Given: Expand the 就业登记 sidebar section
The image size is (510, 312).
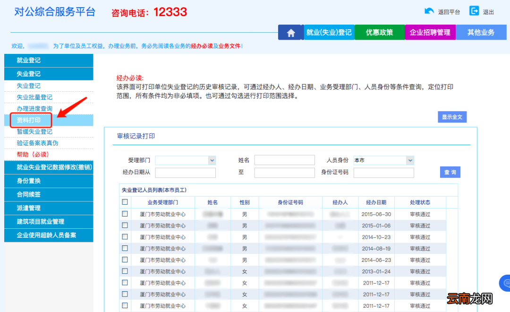Looking at the screenshot, I should [x=49, y=60].
